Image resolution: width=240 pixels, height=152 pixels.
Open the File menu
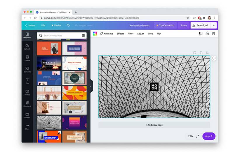coord(43,25)
